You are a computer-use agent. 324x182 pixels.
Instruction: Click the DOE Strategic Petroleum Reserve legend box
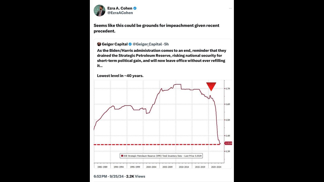pyautogui.click(x=161, y=156)
